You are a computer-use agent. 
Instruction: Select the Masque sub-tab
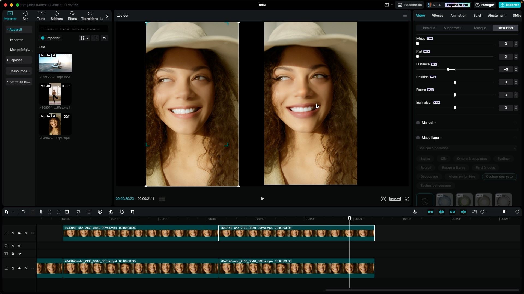pyautogui.click(x=480, y=28)
